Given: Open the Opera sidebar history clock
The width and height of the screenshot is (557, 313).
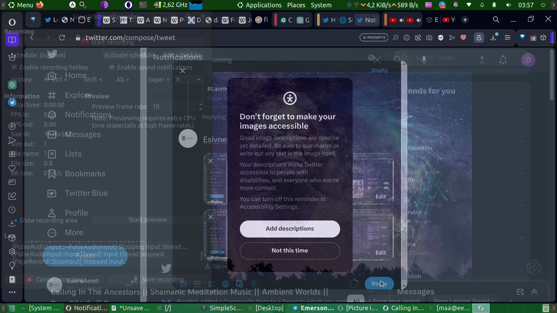Looking at the screenshot, I should 12,210.
